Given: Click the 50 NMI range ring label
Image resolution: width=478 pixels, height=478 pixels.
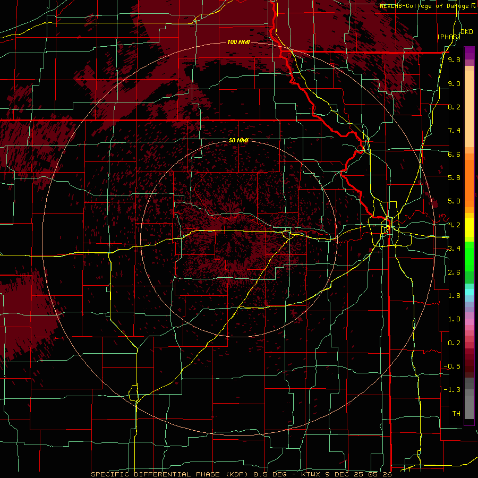Looking at the screenshot, I should (238, 140).
